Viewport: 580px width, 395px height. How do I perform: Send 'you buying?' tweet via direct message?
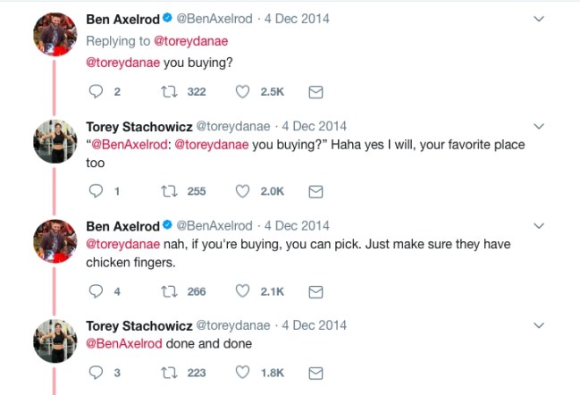[315, 91]
